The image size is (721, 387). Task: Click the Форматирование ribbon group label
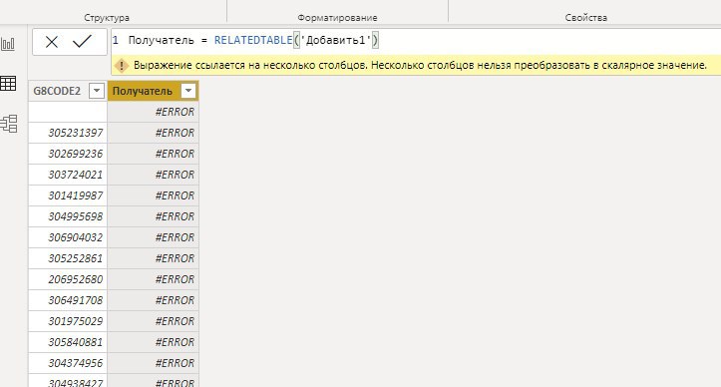[337, 18]
